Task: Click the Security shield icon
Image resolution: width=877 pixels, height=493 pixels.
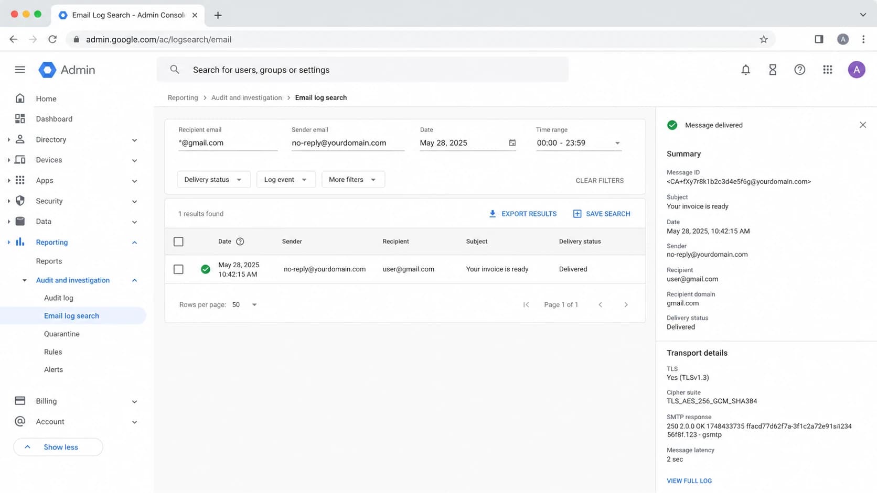Action: click(x=20, y=201)
